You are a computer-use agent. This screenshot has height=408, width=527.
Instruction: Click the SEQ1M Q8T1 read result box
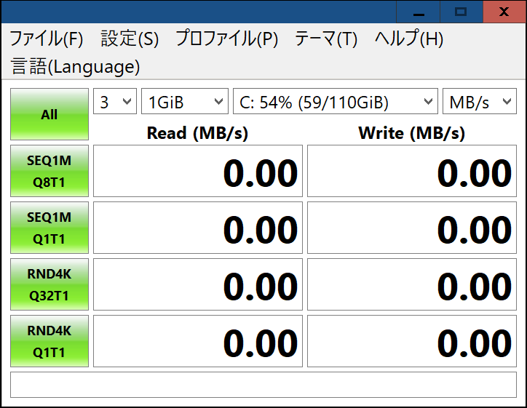click(x=198, y=171)
